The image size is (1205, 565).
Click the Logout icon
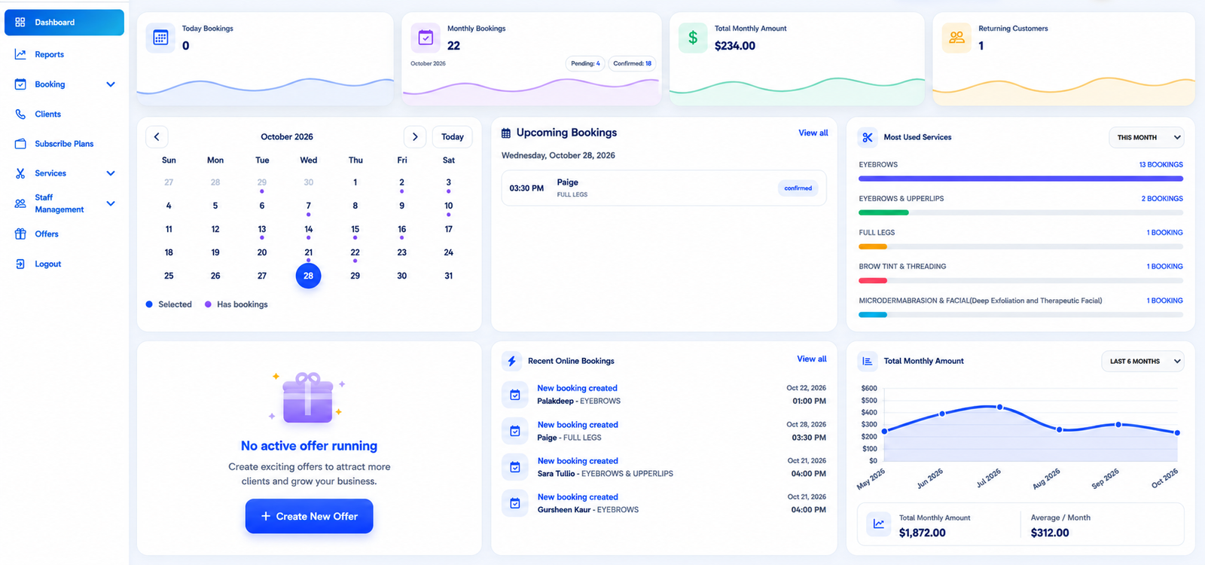point(20,264)
